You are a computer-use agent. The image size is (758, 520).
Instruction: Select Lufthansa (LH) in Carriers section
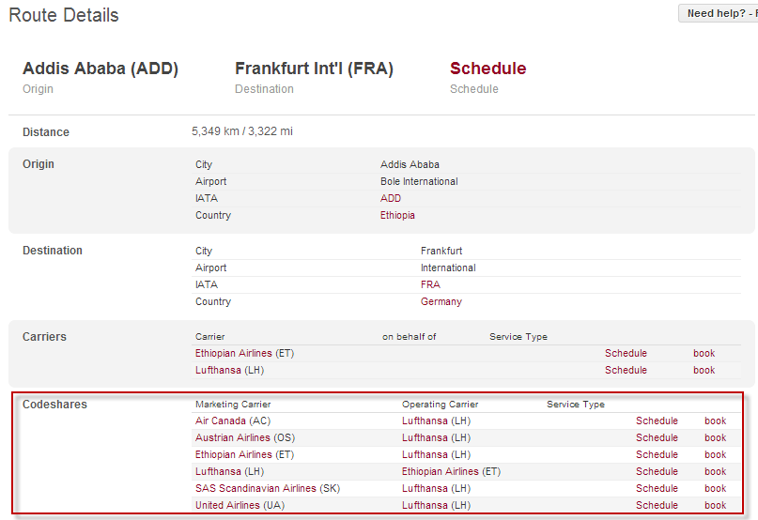click(x=229, y=370)
